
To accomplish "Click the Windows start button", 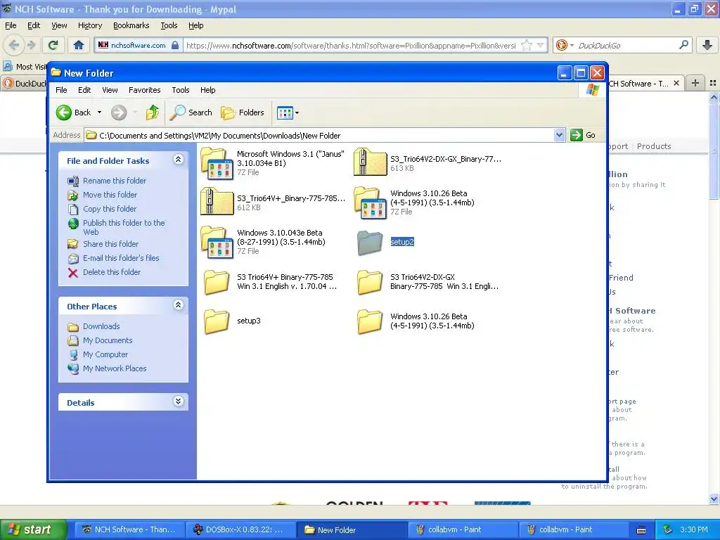I will [33, 530].
